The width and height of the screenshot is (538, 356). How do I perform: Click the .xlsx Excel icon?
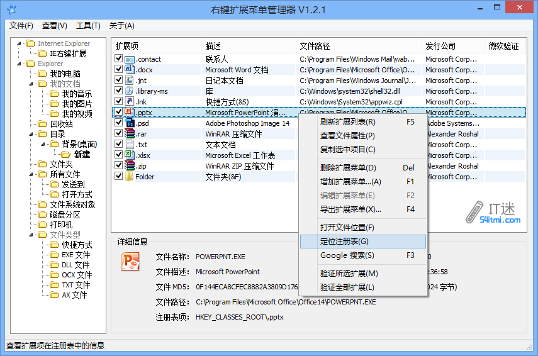click(x=130, y=155)
